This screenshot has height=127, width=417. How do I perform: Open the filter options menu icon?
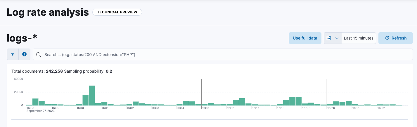13,54
